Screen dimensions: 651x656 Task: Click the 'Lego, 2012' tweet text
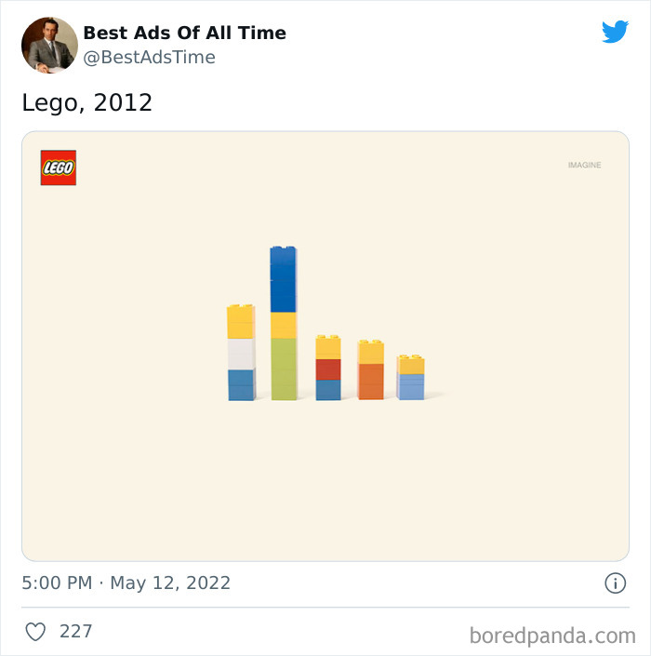[x=86, y=102]
